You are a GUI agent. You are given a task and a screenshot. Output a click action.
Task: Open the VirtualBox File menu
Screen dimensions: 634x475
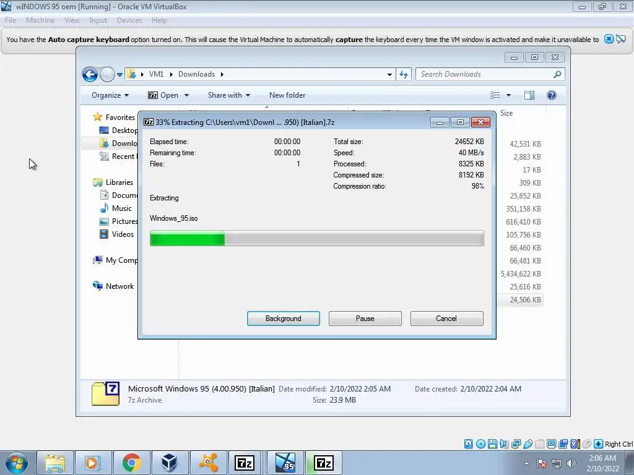click(11, 20)
